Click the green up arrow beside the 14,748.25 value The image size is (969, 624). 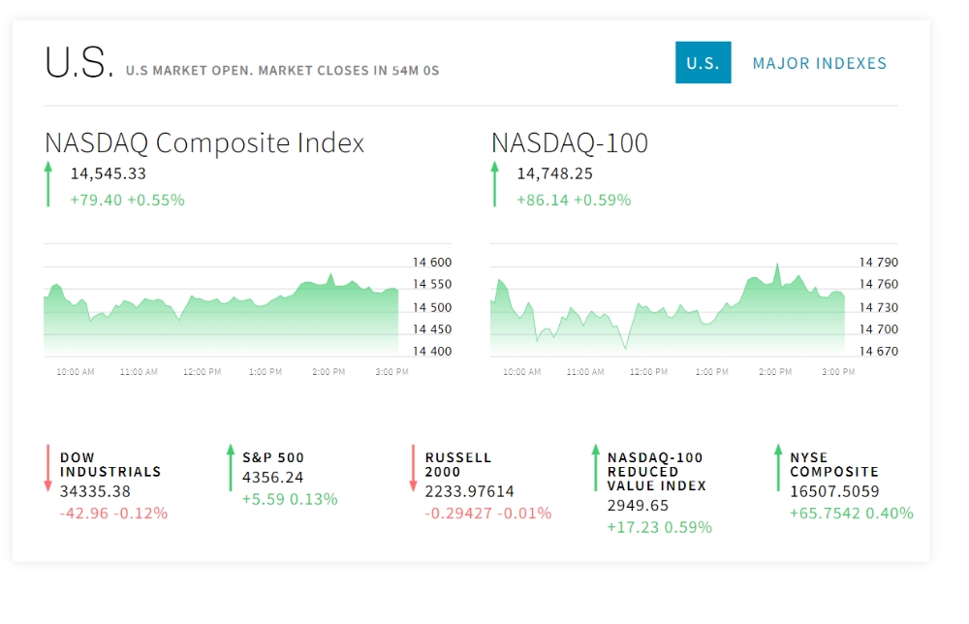click(x=494, y=184)
